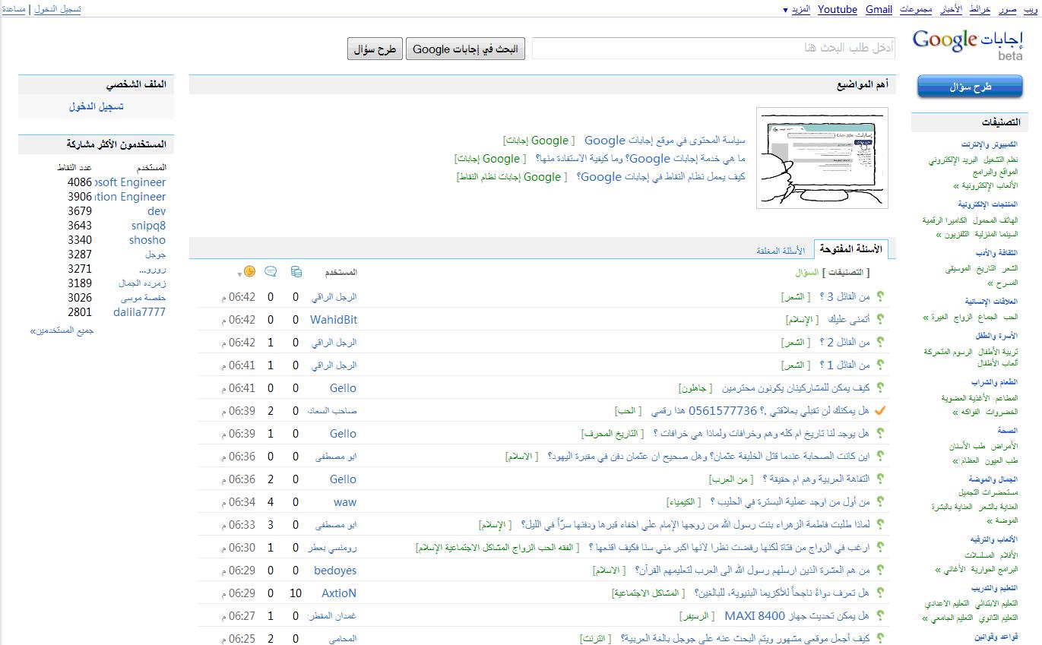Open top contributor 'shosho' profile
Screen dimensions: 1042x645
point(147,240)
